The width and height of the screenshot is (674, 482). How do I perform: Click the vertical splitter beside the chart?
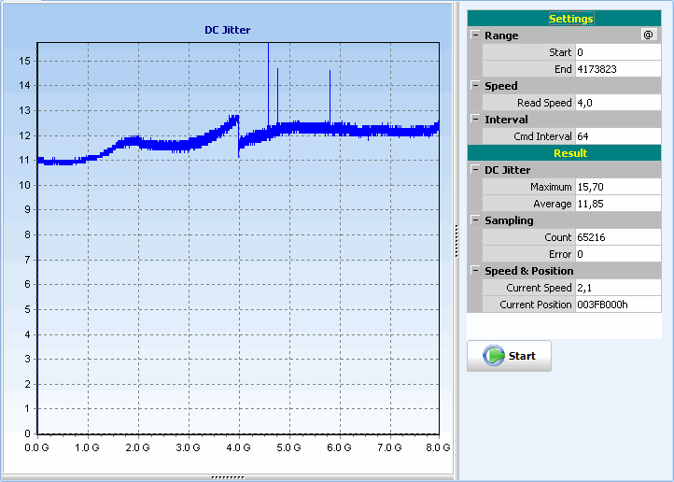coord(456,241)
